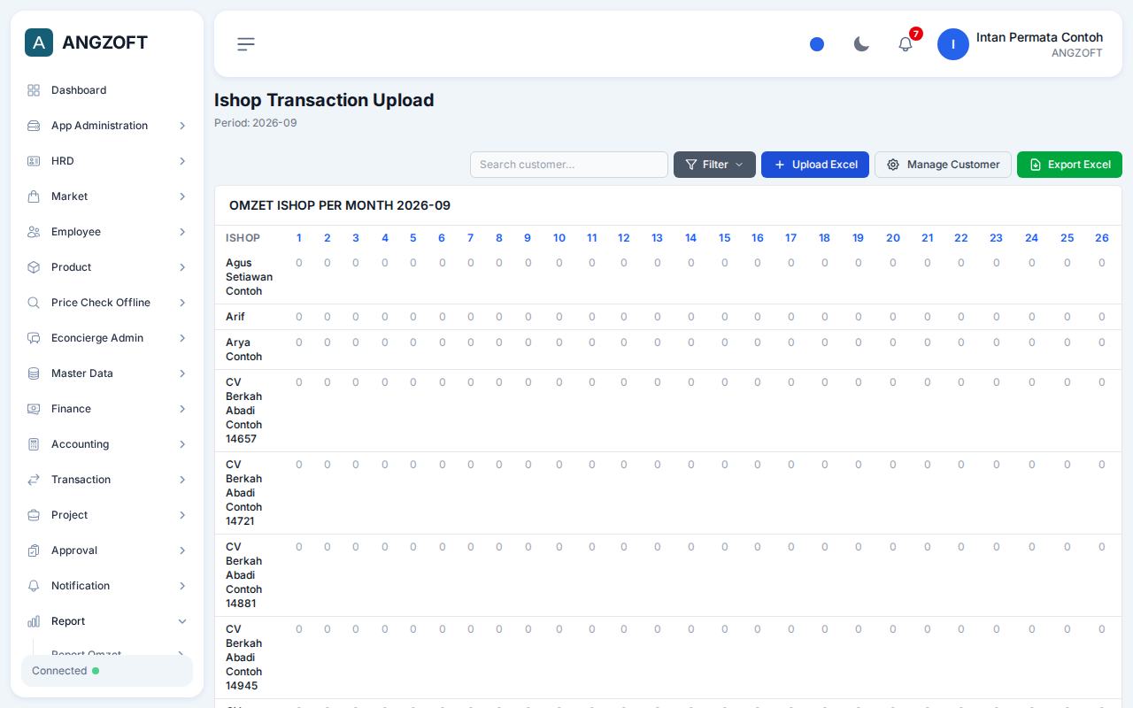Click the Employee people icon
The height and width of the screenshot is (708, 1133).
34,232
